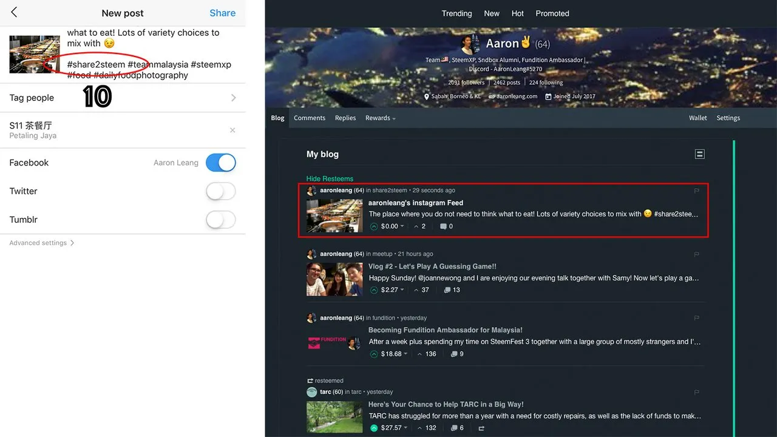Go back with the arrow in New post
The width and height of the screenshot is (777, 437).
(x=14, y=13)
